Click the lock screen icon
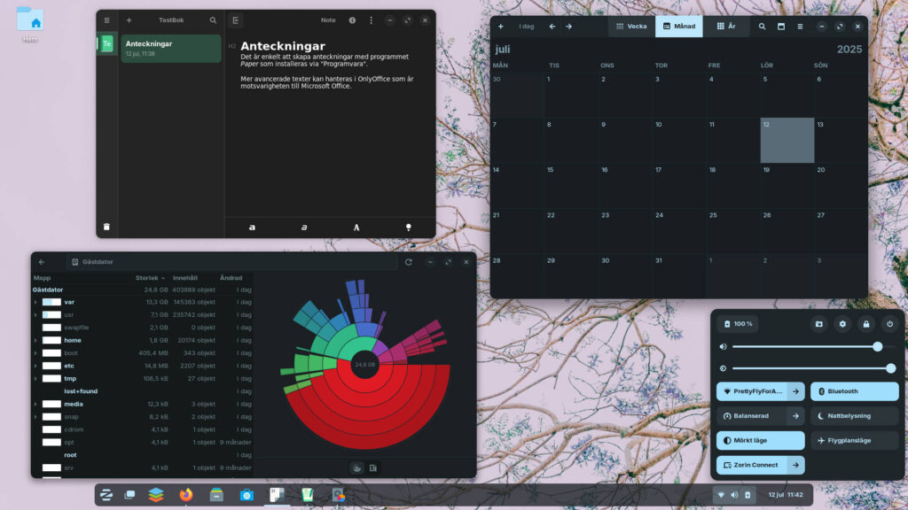Image resolution: width=908 pixels, height=510 pixels. (x=865, y=324)
